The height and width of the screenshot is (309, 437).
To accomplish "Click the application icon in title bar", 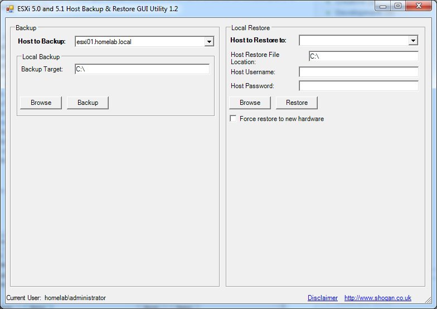I will (x=10, y=9).
